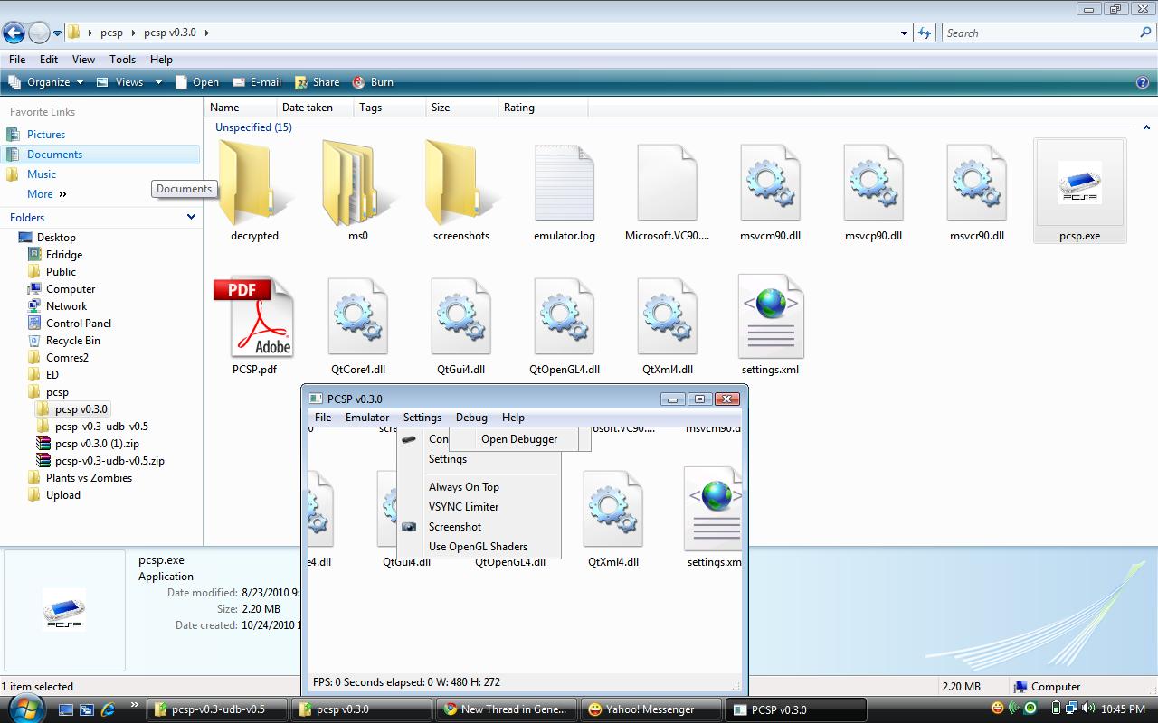Switch to New Thread in Gene... taskbar button
Viewport: 1158px width, 723px height.
point(508,709)
